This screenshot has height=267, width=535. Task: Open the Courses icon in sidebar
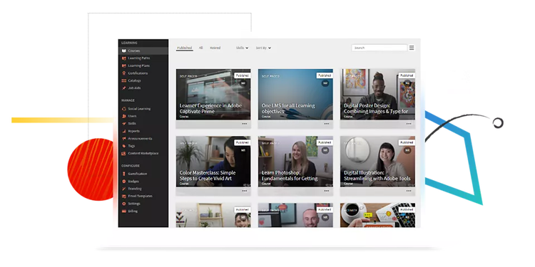(x=124, y=51)
